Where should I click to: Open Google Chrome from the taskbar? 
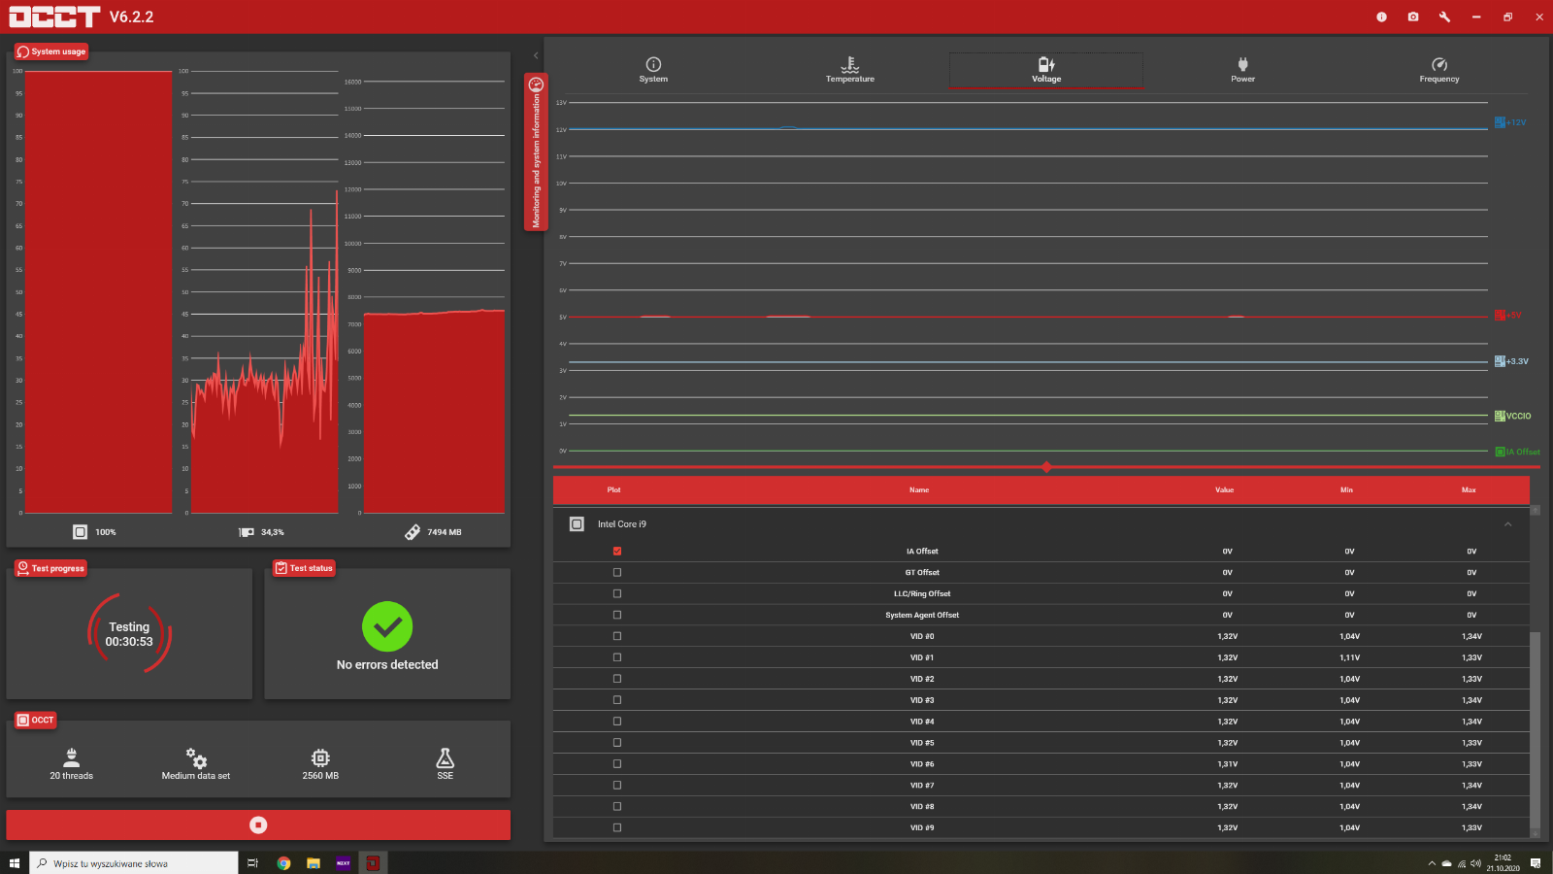[283, 863]
